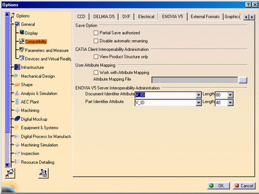The height and width of the screenshot is (194, 259).
Task: Select the Mechanical Design category icon
Action: [x=17, y=76]
